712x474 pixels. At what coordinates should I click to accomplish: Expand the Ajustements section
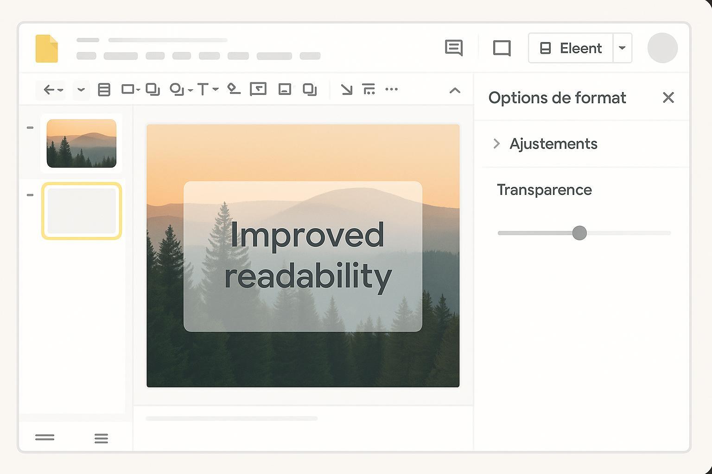click(496, 144)
